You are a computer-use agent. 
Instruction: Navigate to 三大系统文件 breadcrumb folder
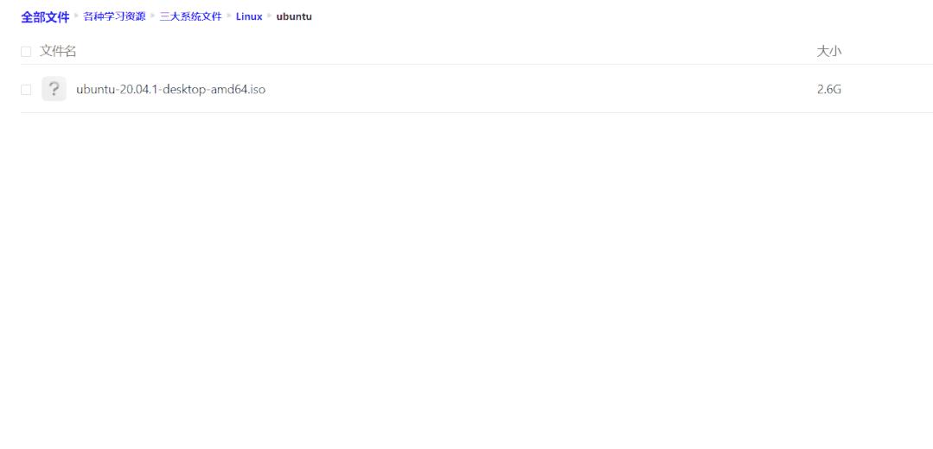(x=190, y=16)
